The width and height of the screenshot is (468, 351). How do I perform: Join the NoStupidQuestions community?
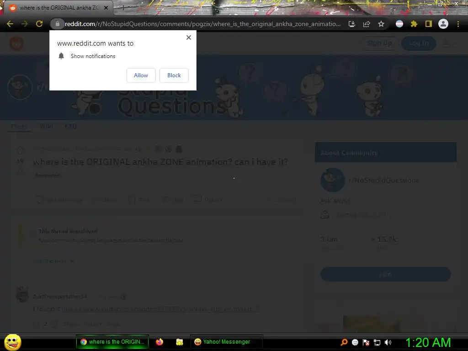tap(385, 274)
